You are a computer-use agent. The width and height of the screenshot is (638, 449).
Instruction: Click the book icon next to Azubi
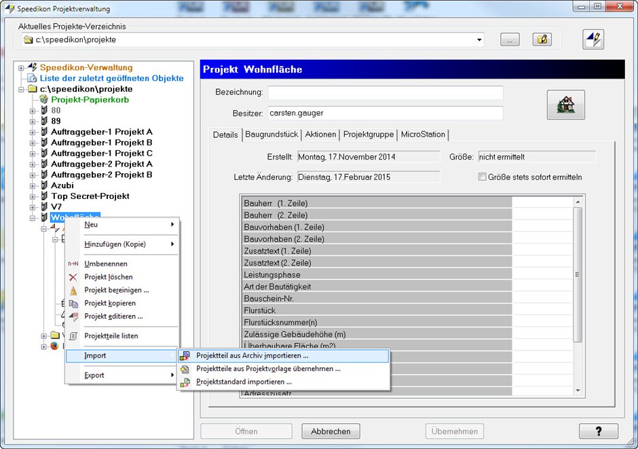pos(44,185)
